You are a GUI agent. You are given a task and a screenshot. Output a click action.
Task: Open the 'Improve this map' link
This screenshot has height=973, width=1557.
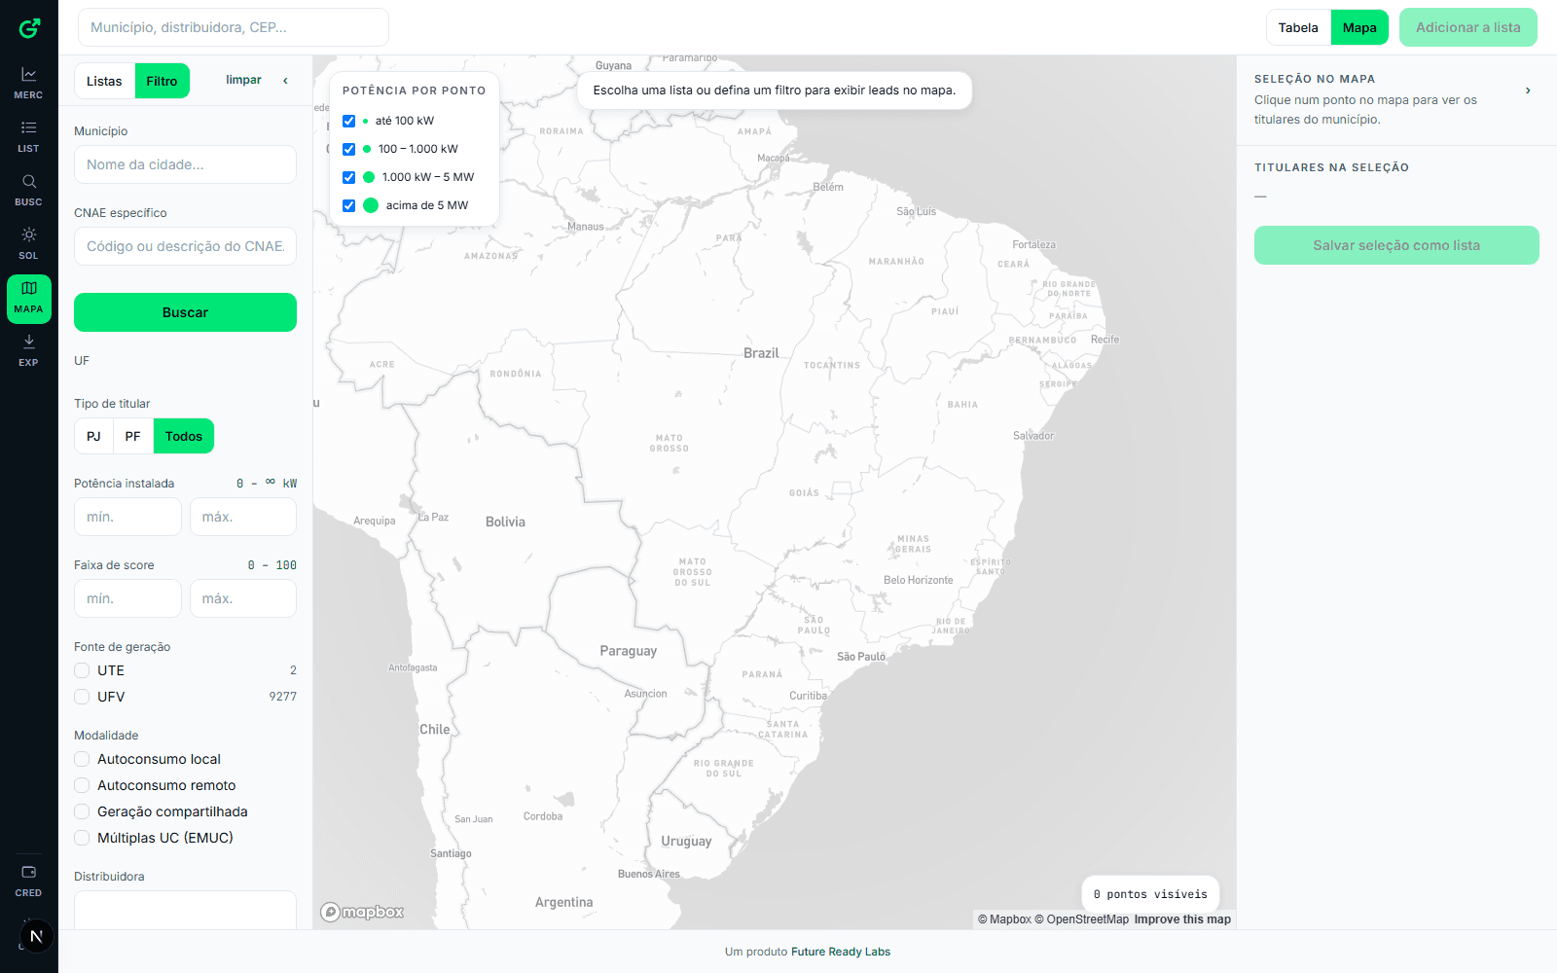pos(1182,919)
